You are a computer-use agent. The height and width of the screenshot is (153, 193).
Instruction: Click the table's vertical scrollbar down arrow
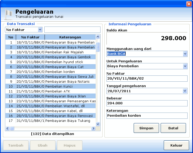click(x=98, y=124)
